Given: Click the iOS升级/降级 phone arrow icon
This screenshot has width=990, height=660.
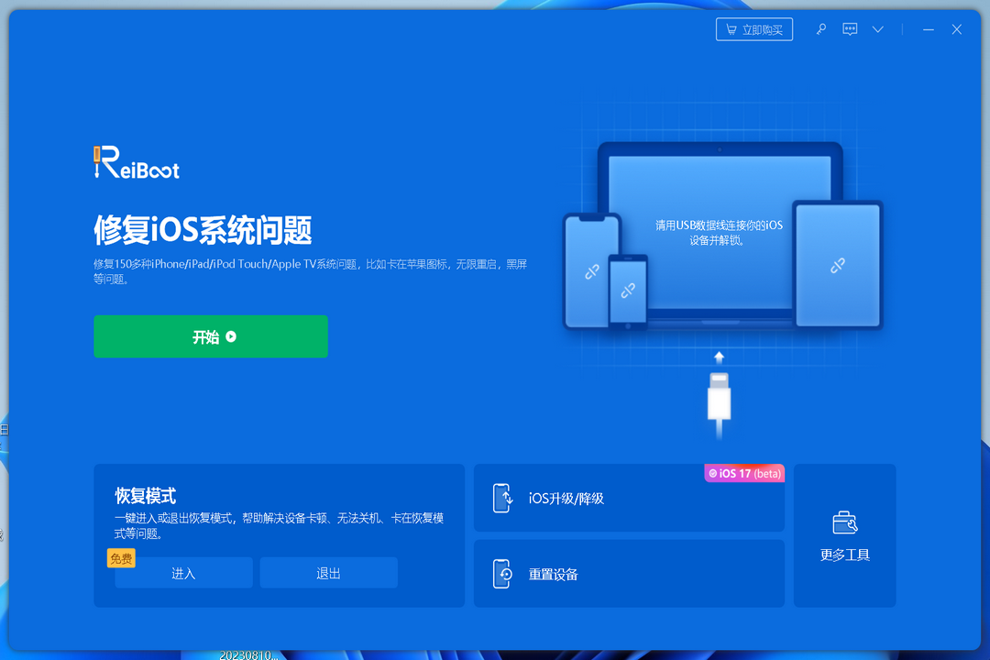Looking at the screenshot, I should point(503,498).
